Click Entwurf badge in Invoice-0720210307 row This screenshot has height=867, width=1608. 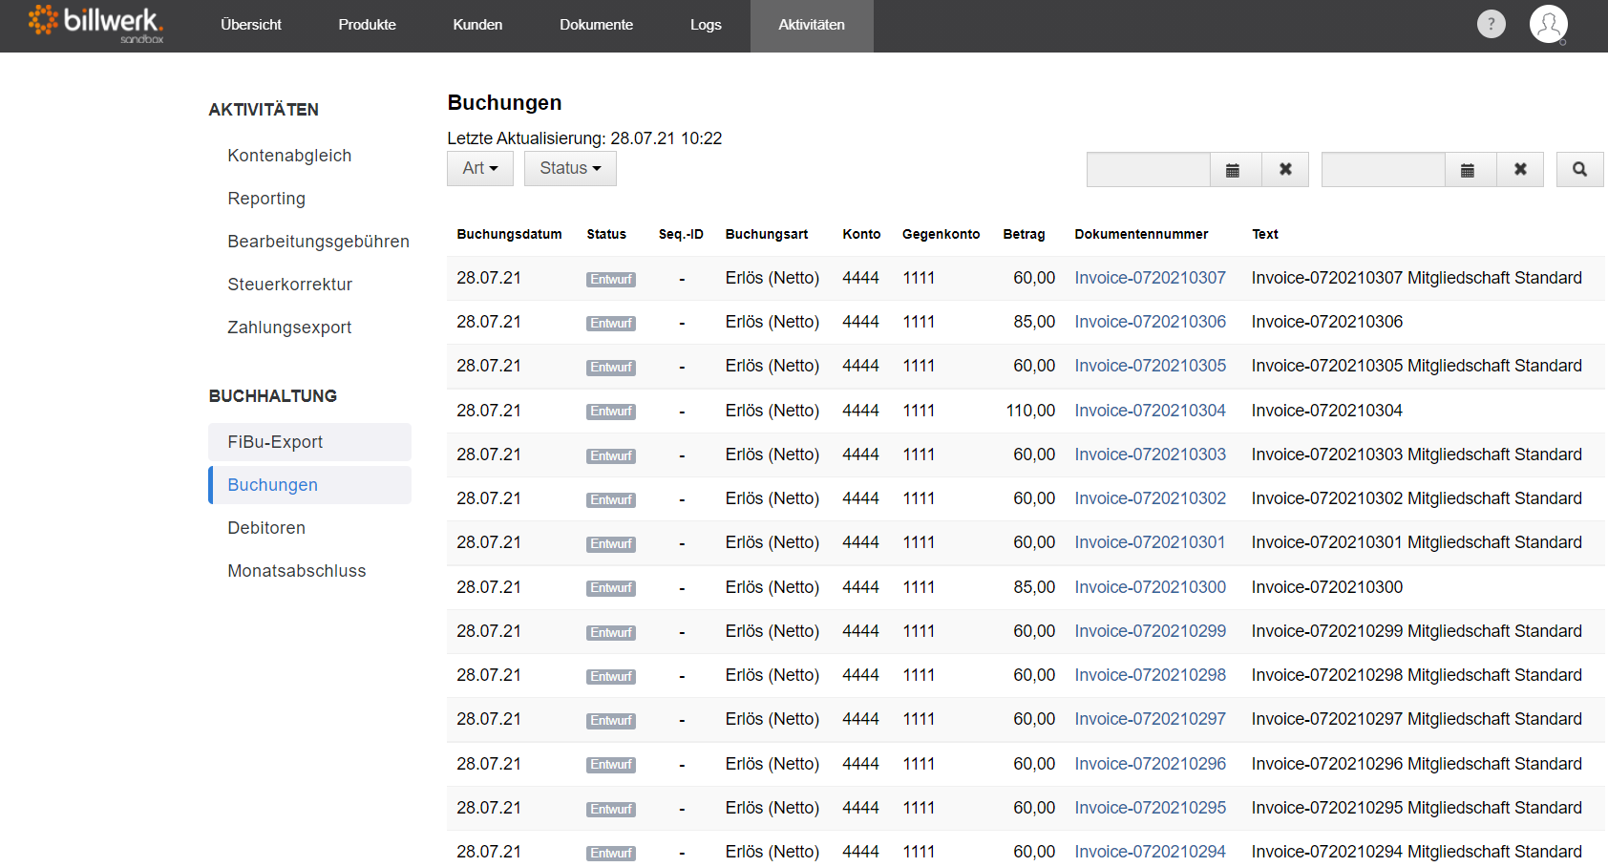click(611, 280)
